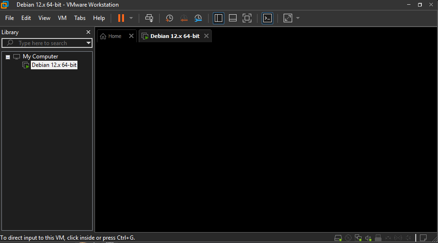Take a snapshot of this virtual machine
Screen dimensions: 438x243
pos(169,18)
